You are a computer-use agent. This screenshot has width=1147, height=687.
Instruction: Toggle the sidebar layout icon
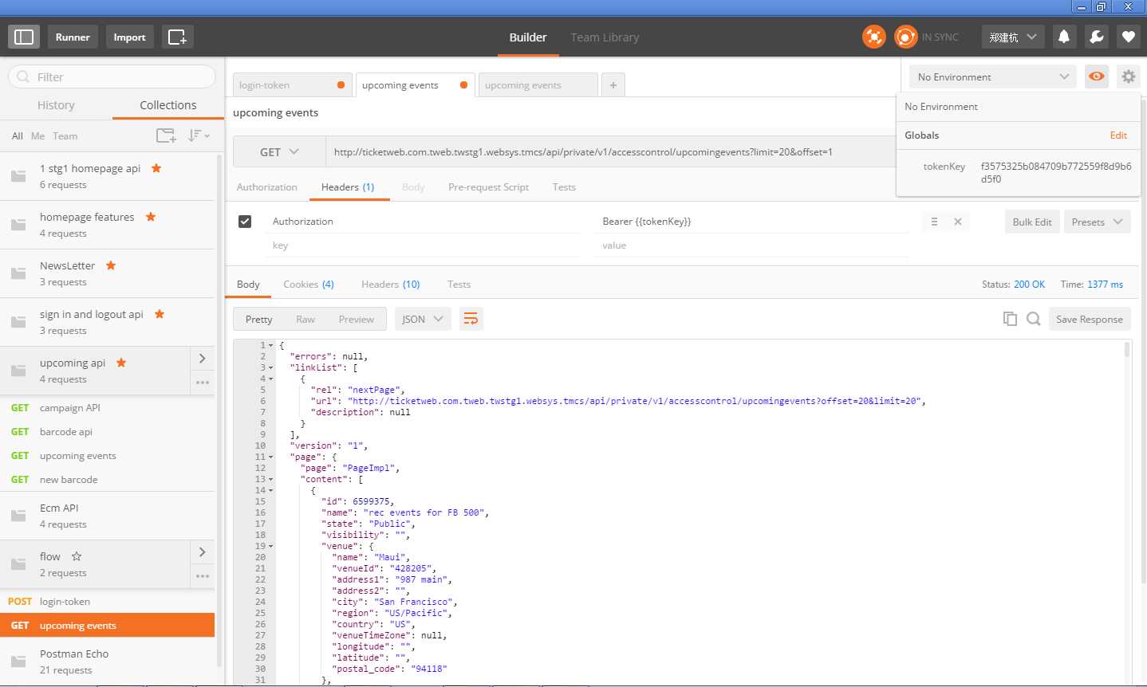click(25, 37)
